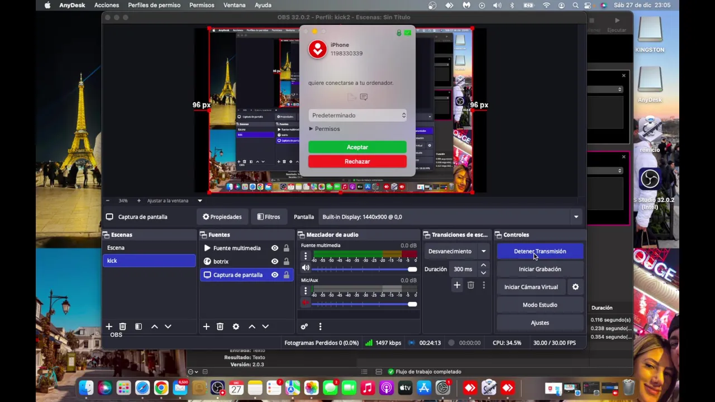Mute Fuente multimedia audio speaker
This screenshot has height=402, width=715.
[305, 269]
